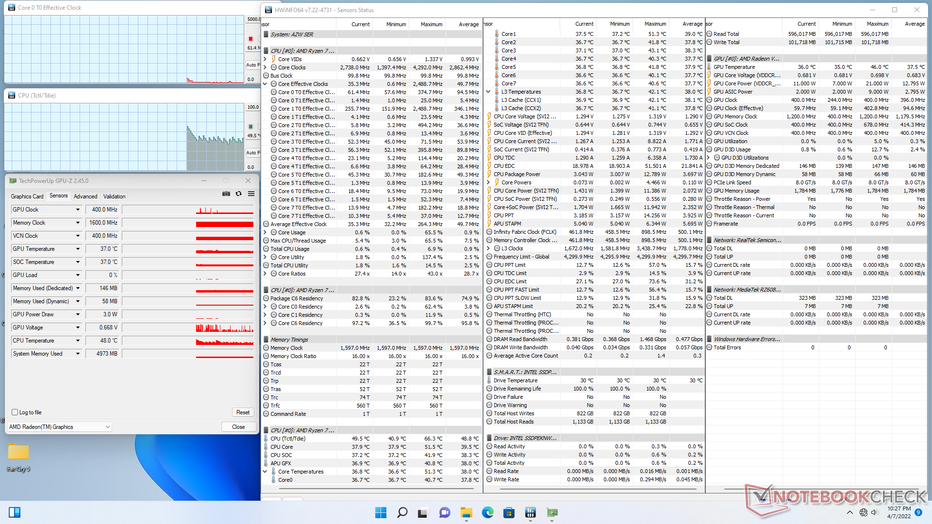
Task: Click GPU-Z refresh icon
Action: [x=238, y=194]
